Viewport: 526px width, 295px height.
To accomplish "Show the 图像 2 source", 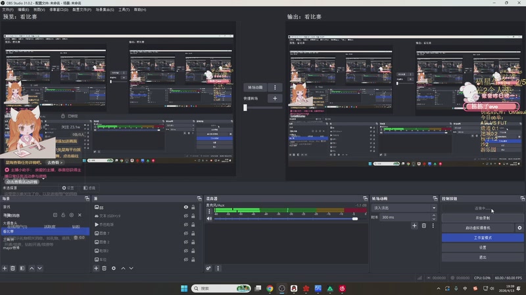I will (x=186, y=242).
